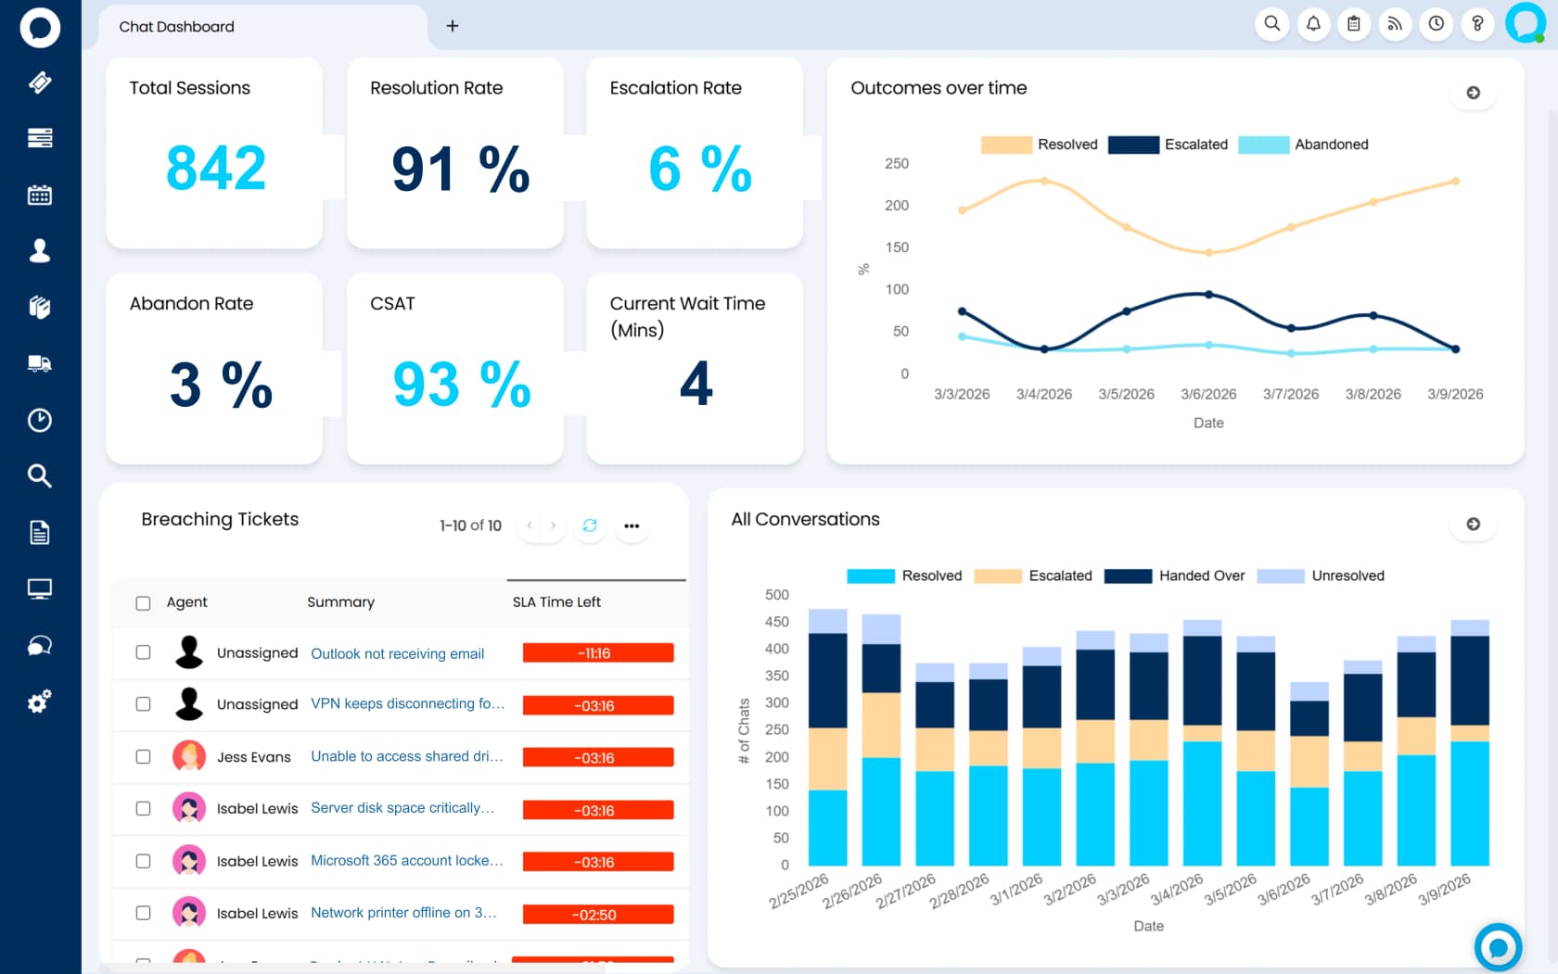Click the CSAT 93 % card
This screenshot has height=974, width=1558.
(x=454, y=368)
